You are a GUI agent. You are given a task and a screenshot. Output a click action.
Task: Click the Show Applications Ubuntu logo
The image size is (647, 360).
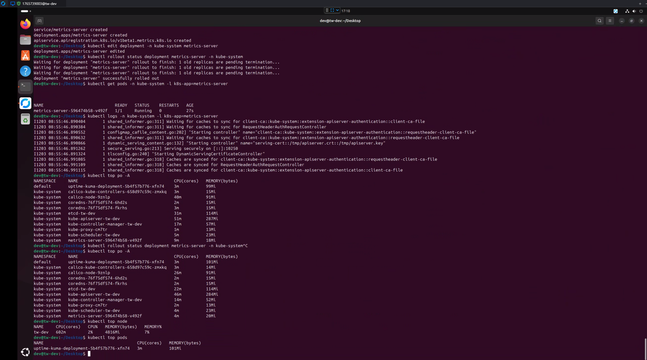[25, 352]
